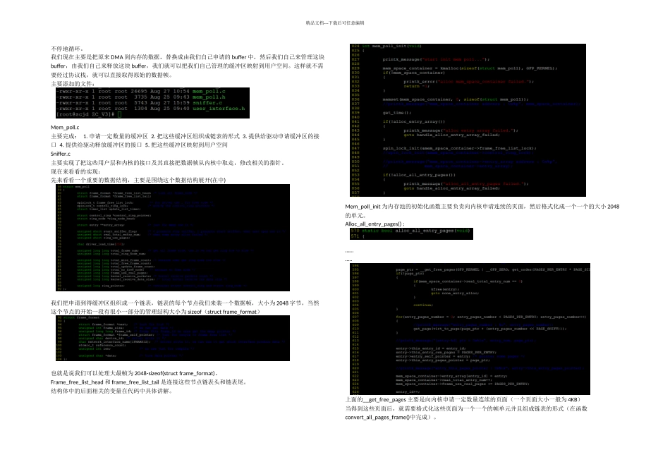This screenshot has width=670, height=474.
Task: Click file name 'sniffer.c' in terminal listing
Action: pos(207,103)
